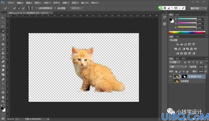Open the layer opacity slider arrow

[x=206, y=67]
